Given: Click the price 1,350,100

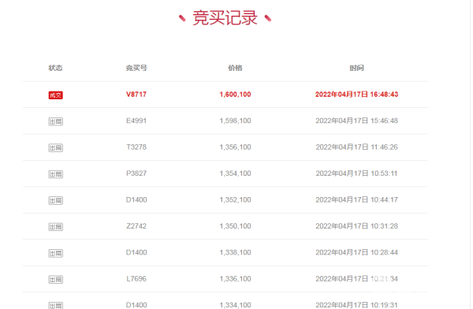Looking at the screenshot, I should [x=235, y=226].
